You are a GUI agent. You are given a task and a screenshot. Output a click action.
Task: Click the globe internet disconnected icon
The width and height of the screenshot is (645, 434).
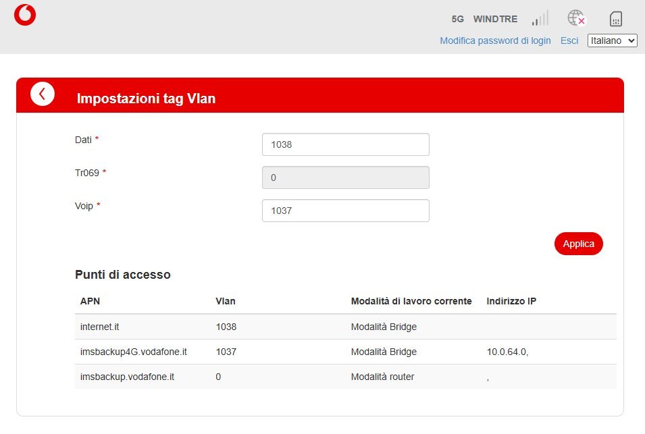(x=575, y=18)
